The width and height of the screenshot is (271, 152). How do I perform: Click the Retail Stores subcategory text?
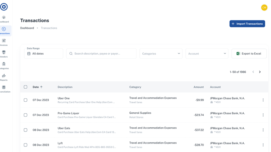click(x=136, y=117)
